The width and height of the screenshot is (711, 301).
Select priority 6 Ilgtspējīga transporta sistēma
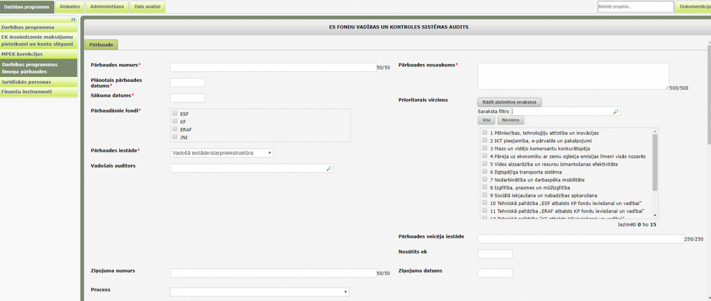[x=485, y=171]
